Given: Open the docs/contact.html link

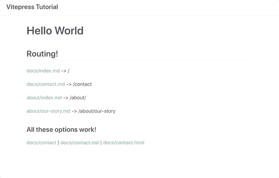Looking at the screenshot, I should [123, 143].
